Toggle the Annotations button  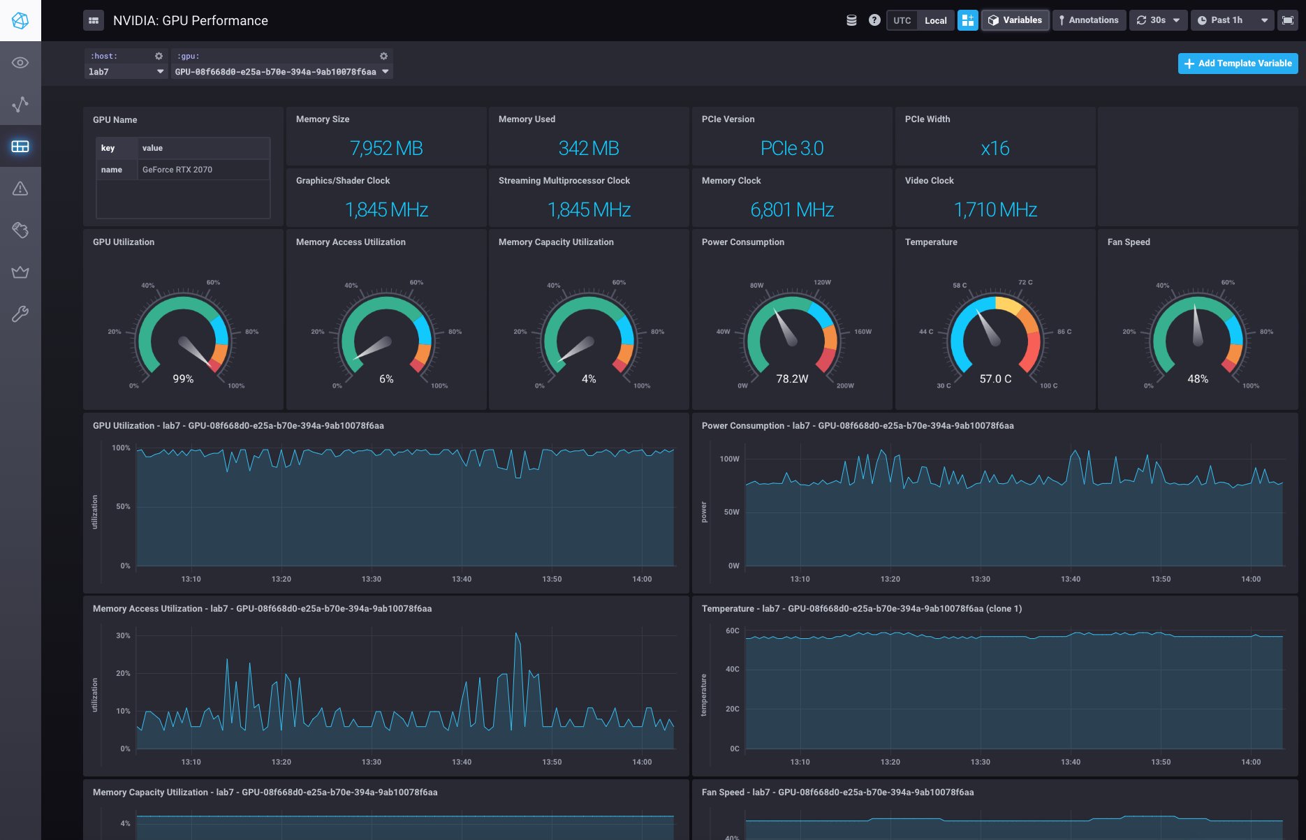click(x=1089, y=20)
